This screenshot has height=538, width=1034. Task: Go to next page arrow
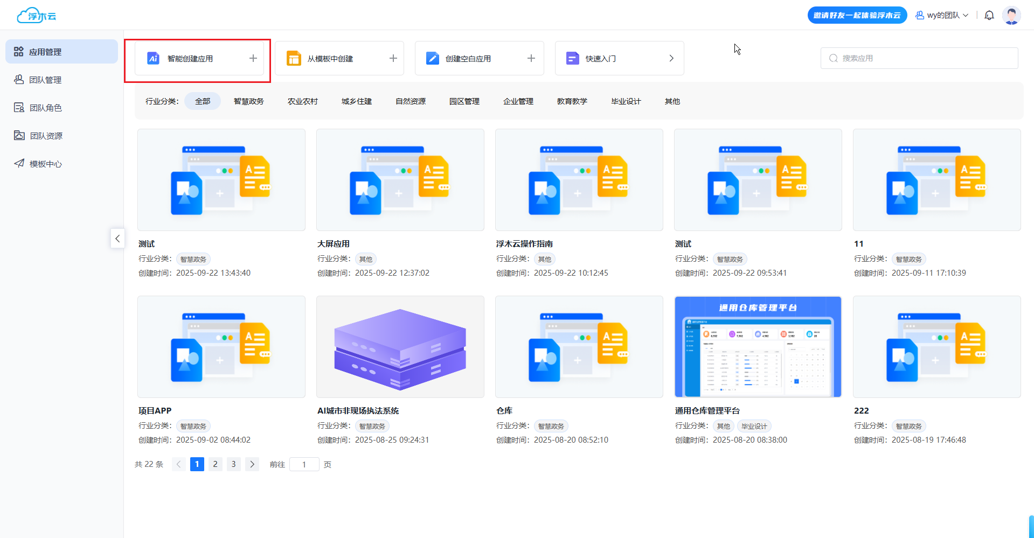(x=252, y=464)
